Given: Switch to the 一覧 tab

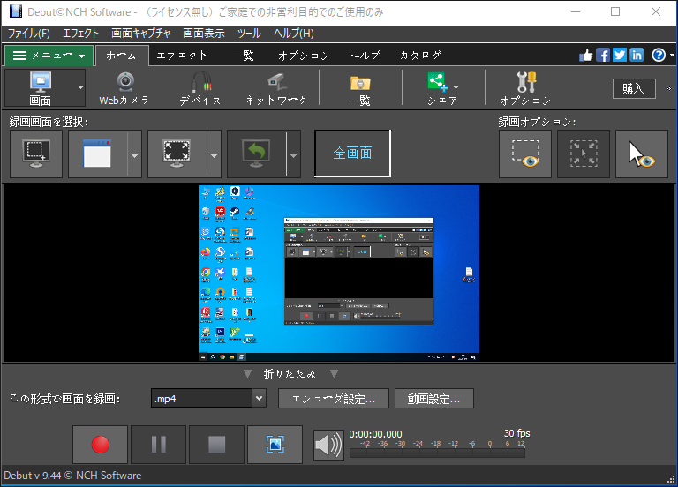Looking at the screenshot, I should [x=244, y=56].
